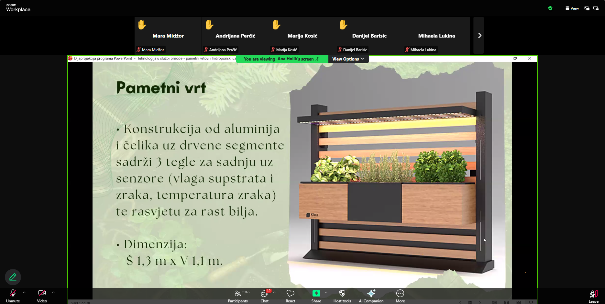605x304 pixels.
Task: Open the View Options dropdown
Action: tap(348, 59)
